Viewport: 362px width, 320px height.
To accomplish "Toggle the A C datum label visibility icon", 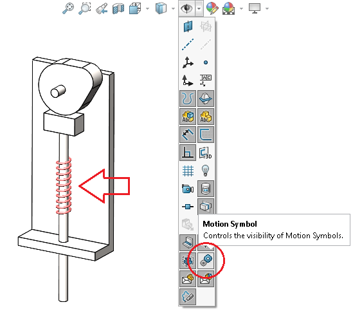I will [x=206, y=80].
